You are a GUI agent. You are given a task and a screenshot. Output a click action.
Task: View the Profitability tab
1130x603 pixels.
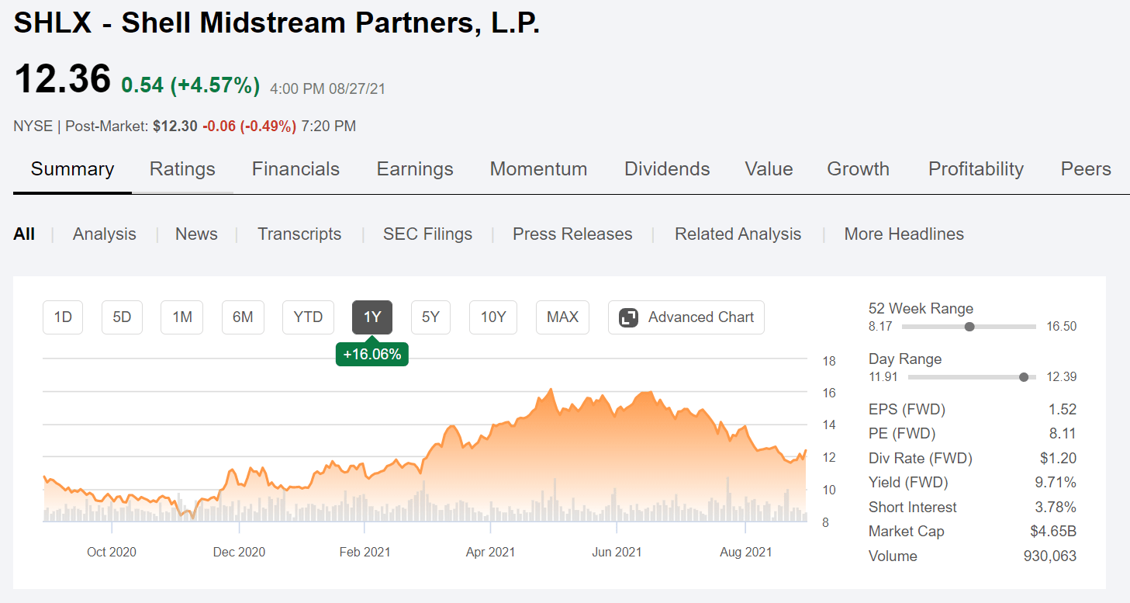click(975, 168)
